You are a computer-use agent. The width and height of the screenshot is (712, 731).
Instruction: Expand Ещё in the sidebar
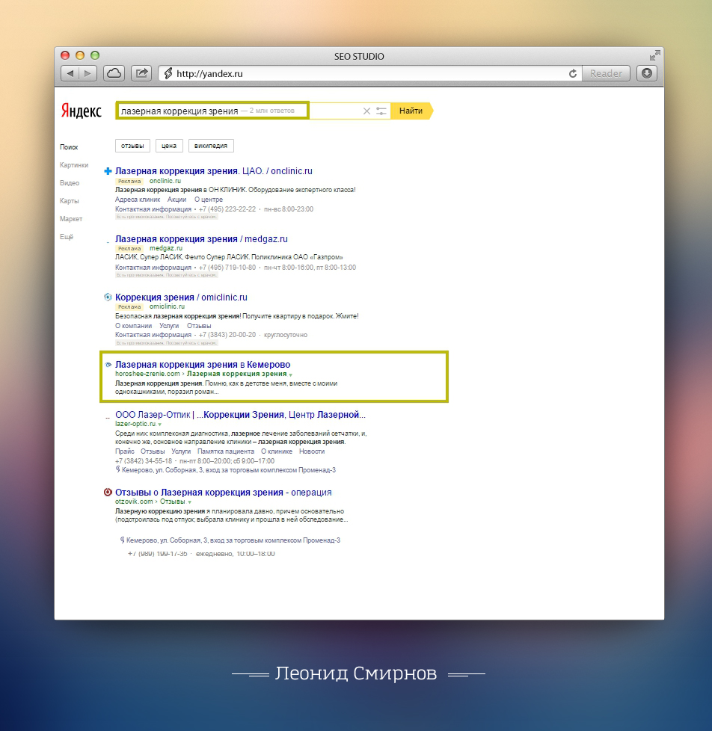point(67,237)
